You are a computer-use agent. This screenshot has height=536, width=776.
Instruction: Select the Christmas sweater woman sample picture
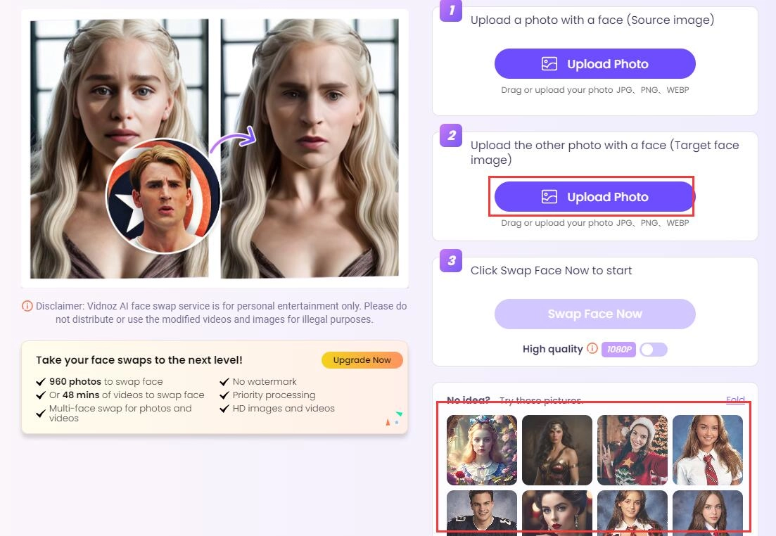tap(632, 450)
